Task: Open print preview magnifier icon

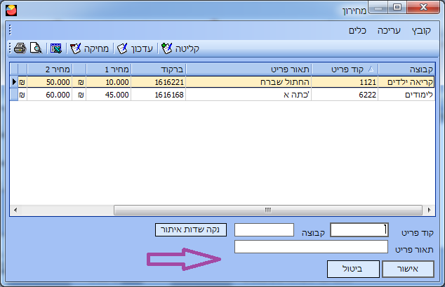Action: [36, 48]
